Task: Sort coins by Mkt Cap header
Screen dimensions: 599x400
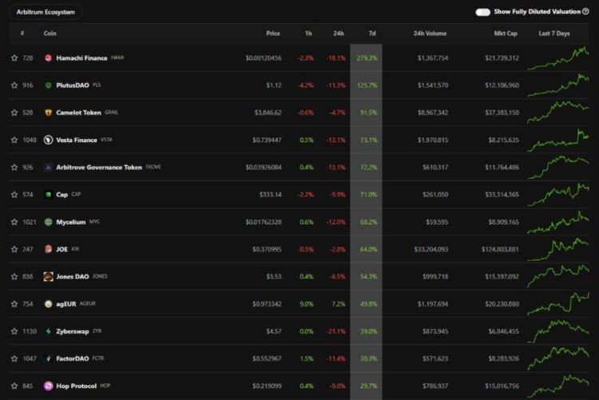Action: click(x=506, y=34)
